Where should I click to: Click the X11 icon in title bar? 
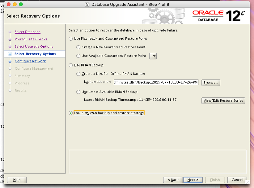tap(87, 5)
